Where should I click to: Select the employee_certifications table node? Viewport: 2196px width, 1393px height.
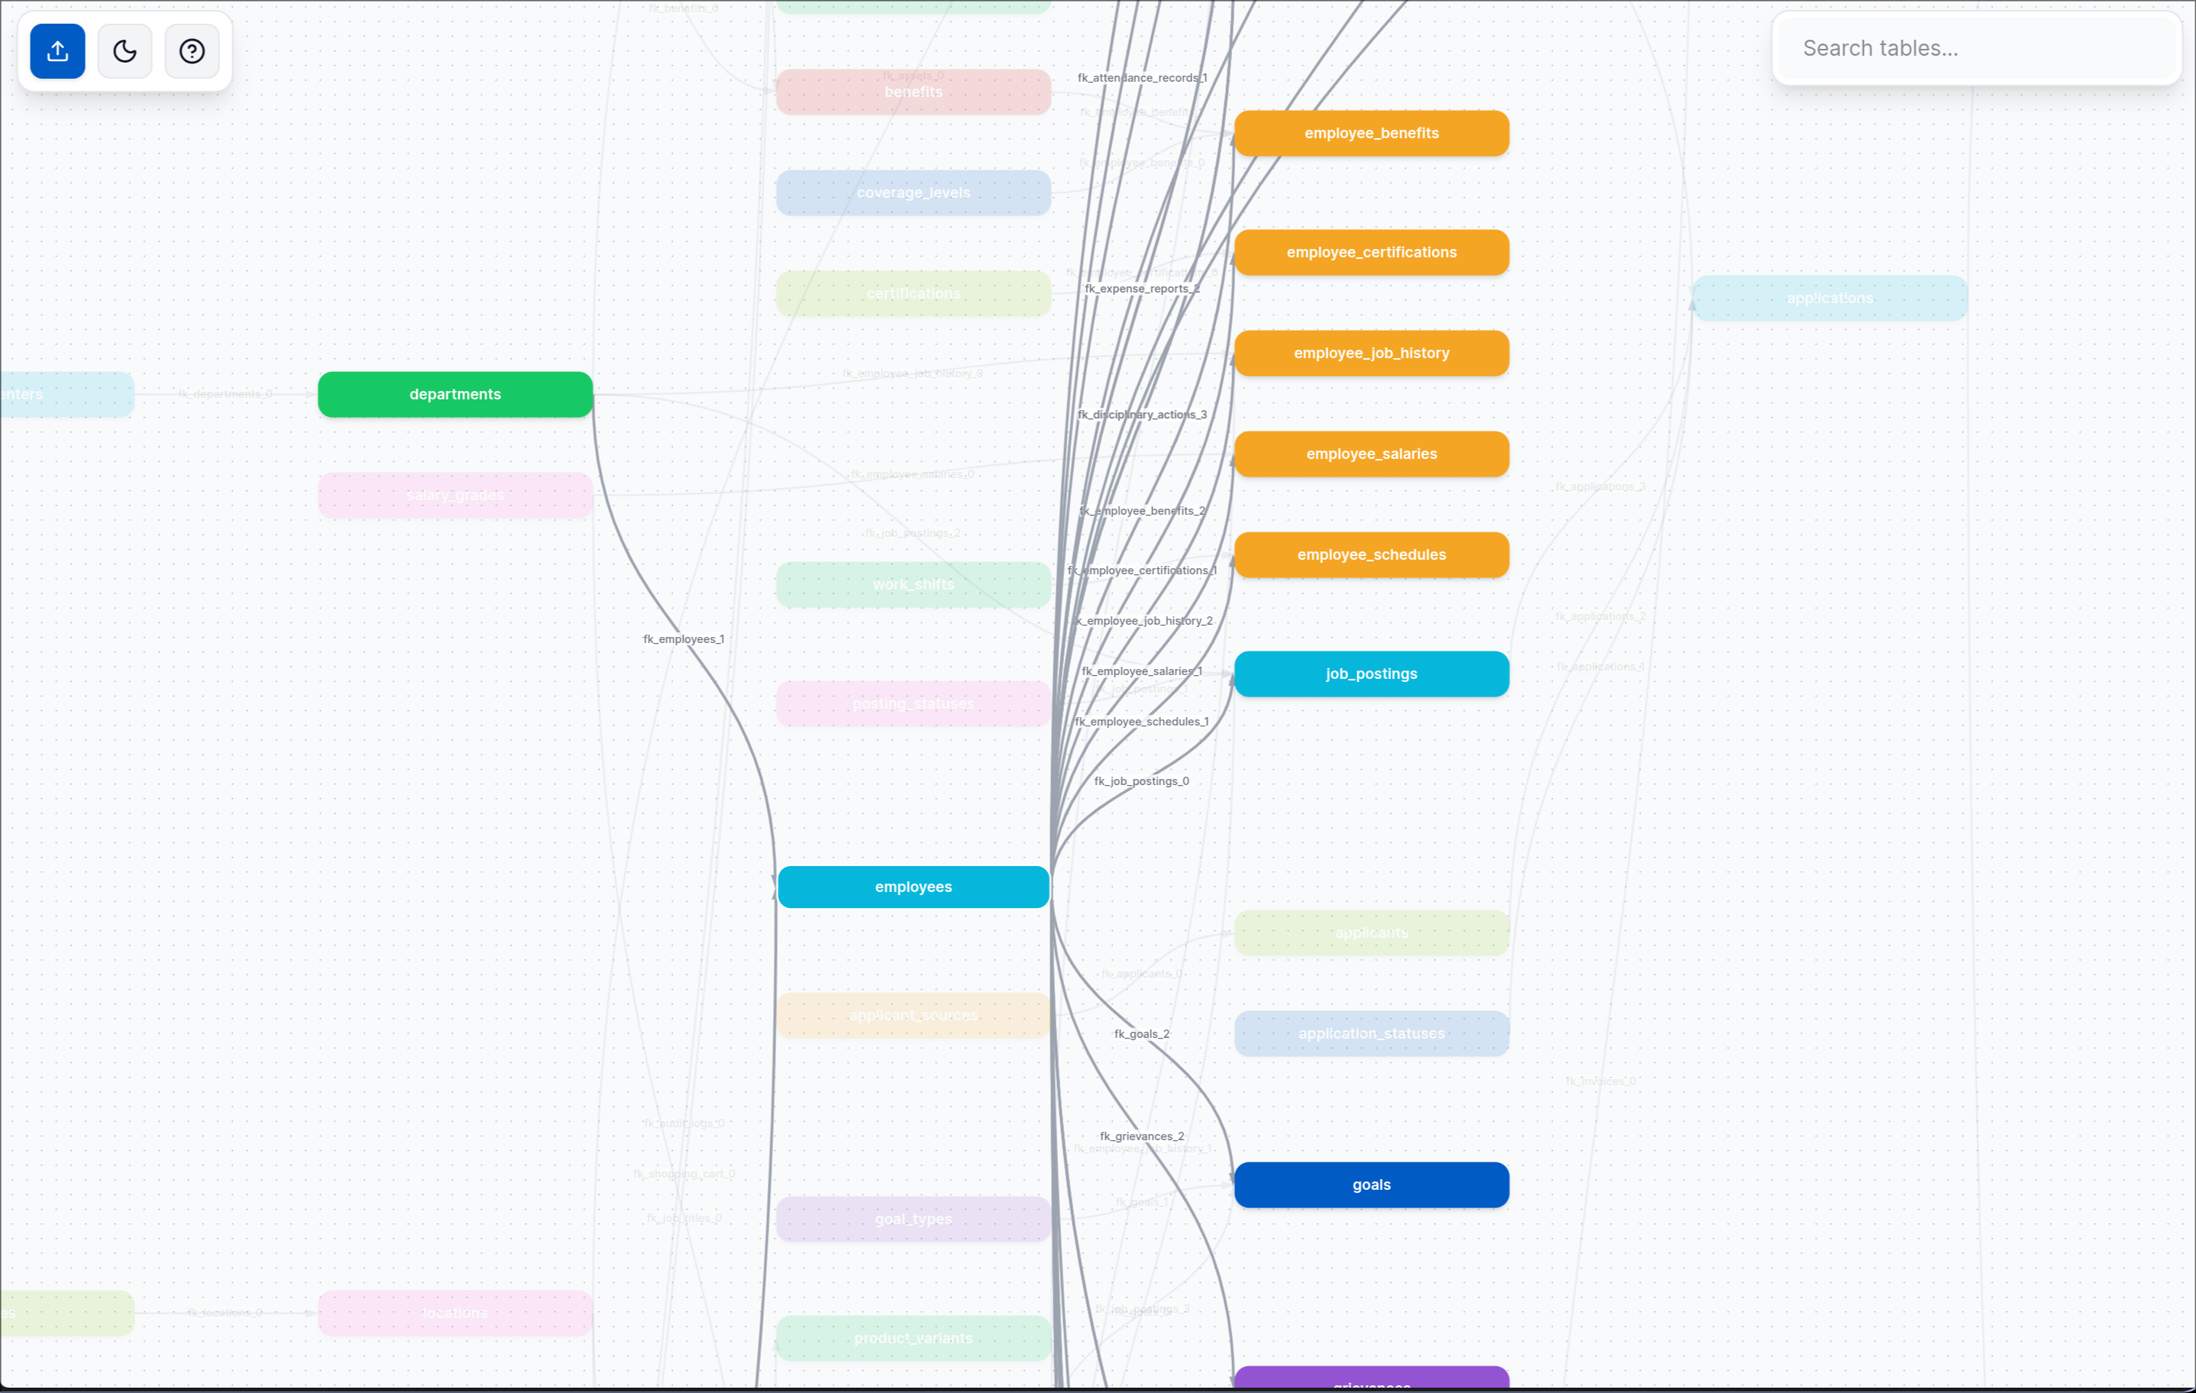tap(1372, 253)
